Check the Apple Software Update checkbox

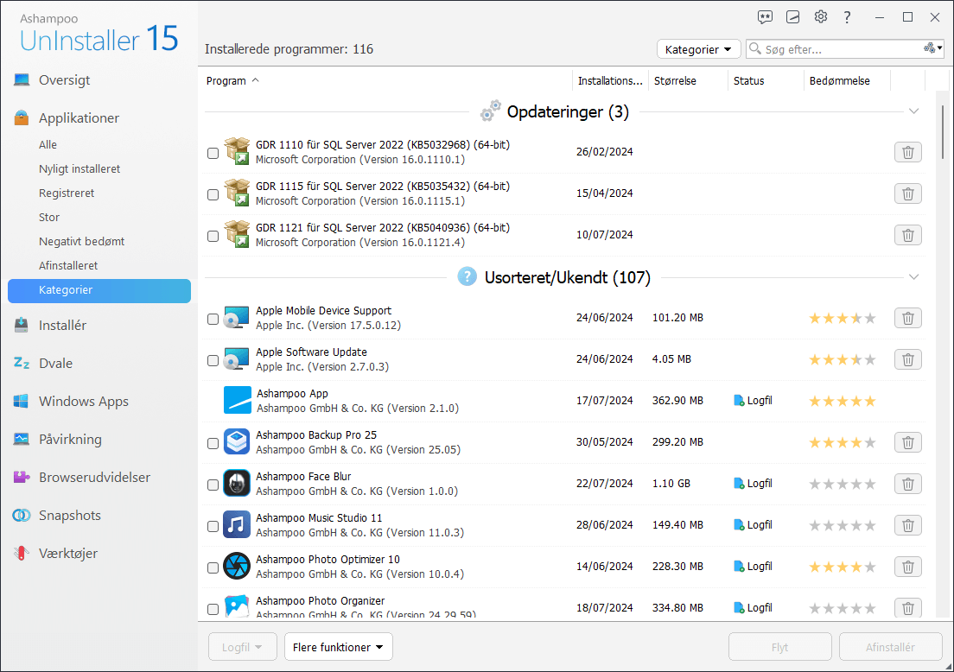point(213,361)
